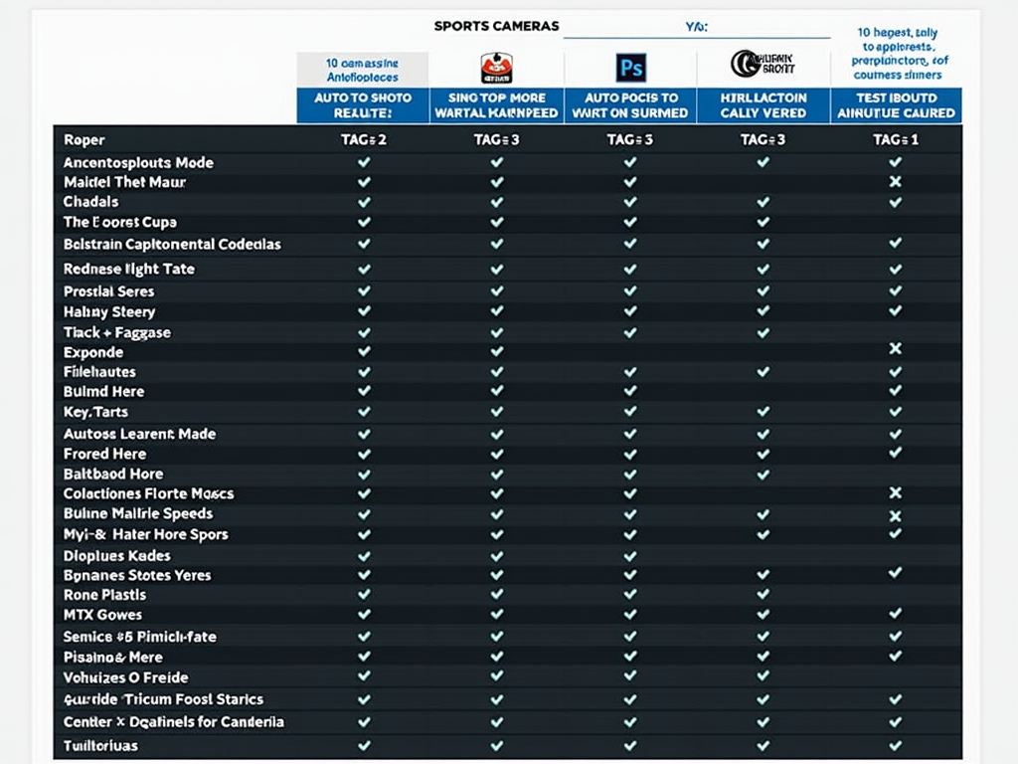Click the 'Semica #5 Pimicli-fate' row label
Image resolution: width=1018 pixels, height=764 pixels.
tap(139, 637)
